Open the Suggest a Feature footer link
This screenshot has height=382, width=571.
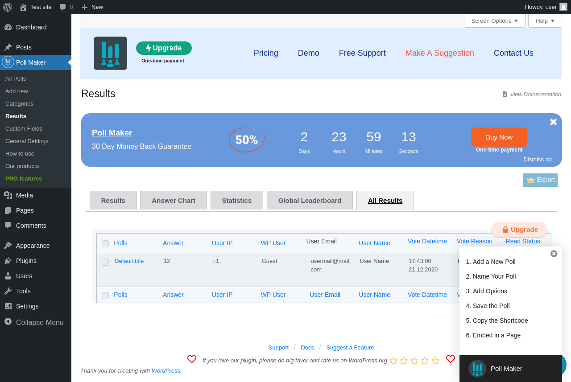(350, 348)
